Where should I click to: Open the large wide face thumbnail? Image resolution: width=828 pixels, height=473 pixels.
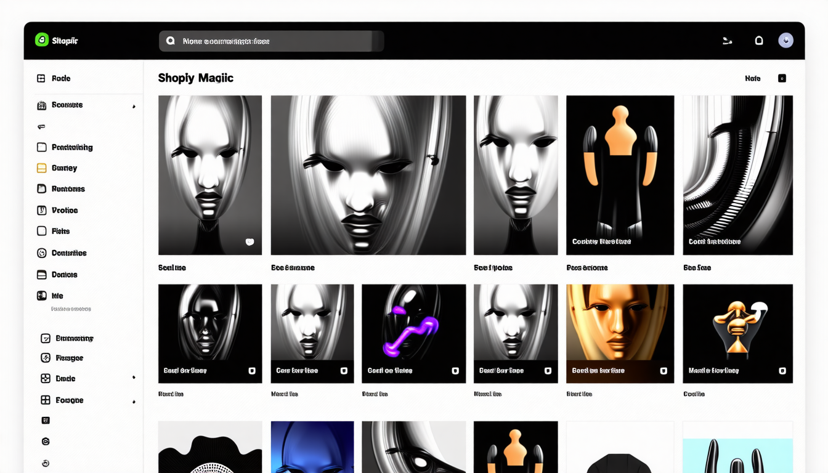click(x=368, y=175)
